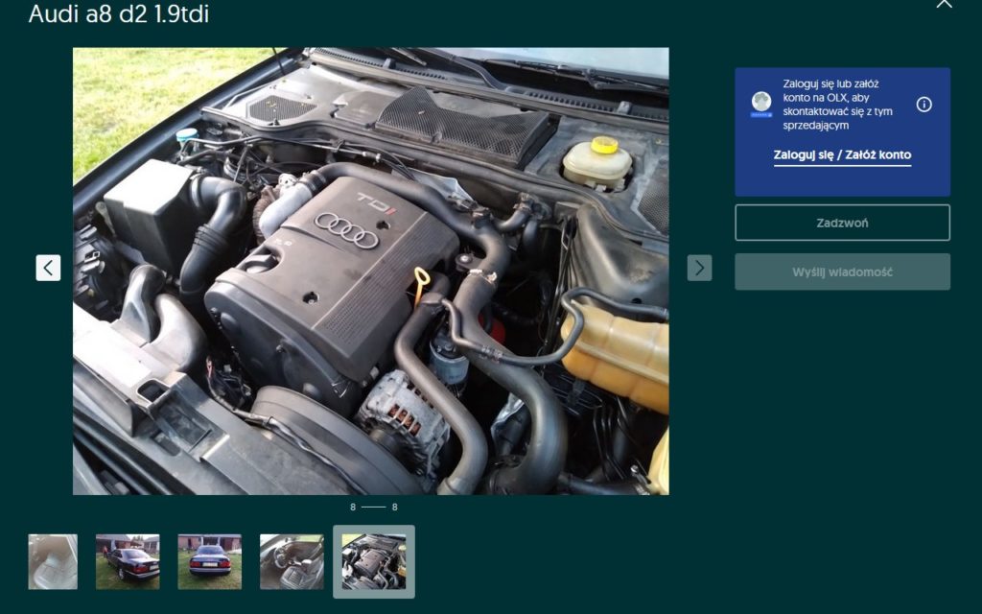
Task: Select the car rear view thumbnail
Action: pos(210,562)
